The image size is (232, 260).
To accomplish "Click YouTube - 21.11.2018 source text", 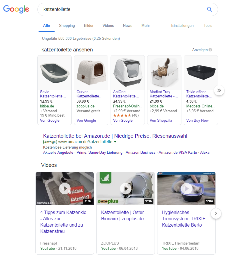I will (58, 248).
